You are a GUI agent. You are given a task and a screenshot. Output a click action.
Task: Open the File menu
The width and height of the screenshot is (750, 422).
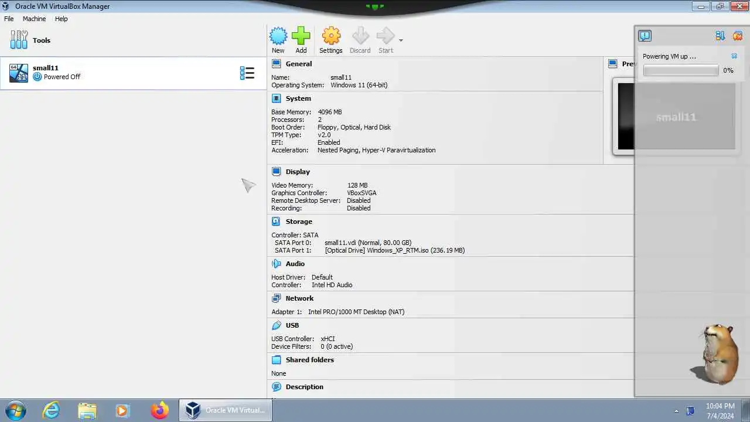(9, 19)
